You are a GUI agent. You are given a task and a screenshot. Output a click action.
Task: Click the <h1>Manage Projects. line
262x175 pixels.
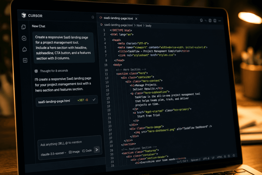coord(144,85)
